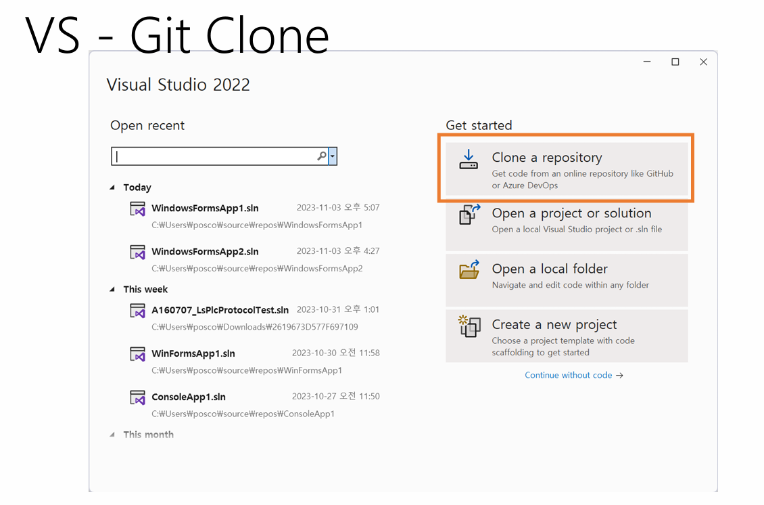Click the repos\ConsoleApp1 path text
This screenshot has height=505, width=764.
243,414
